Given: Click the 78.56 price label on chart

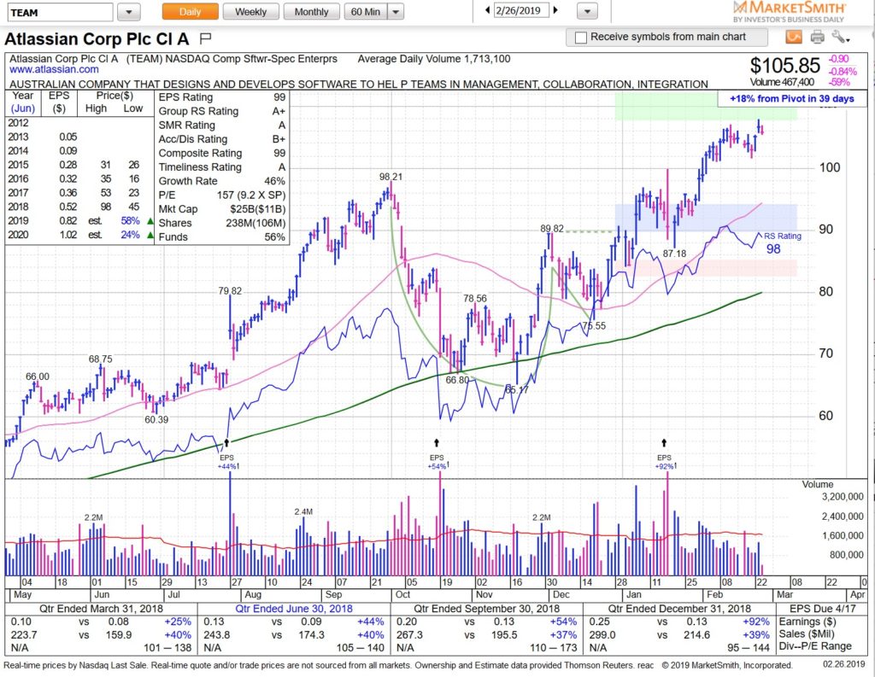Looking at the screenshot, I should (x=475, y=298).
